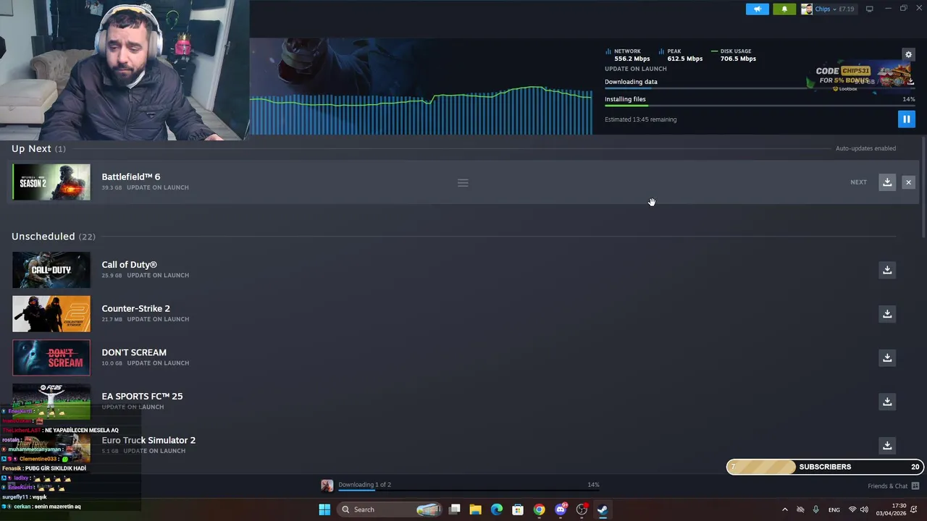Screen dimensions: 927x521
Task: Open Google Chrome from the taskbar
Action: coord(539,509)
